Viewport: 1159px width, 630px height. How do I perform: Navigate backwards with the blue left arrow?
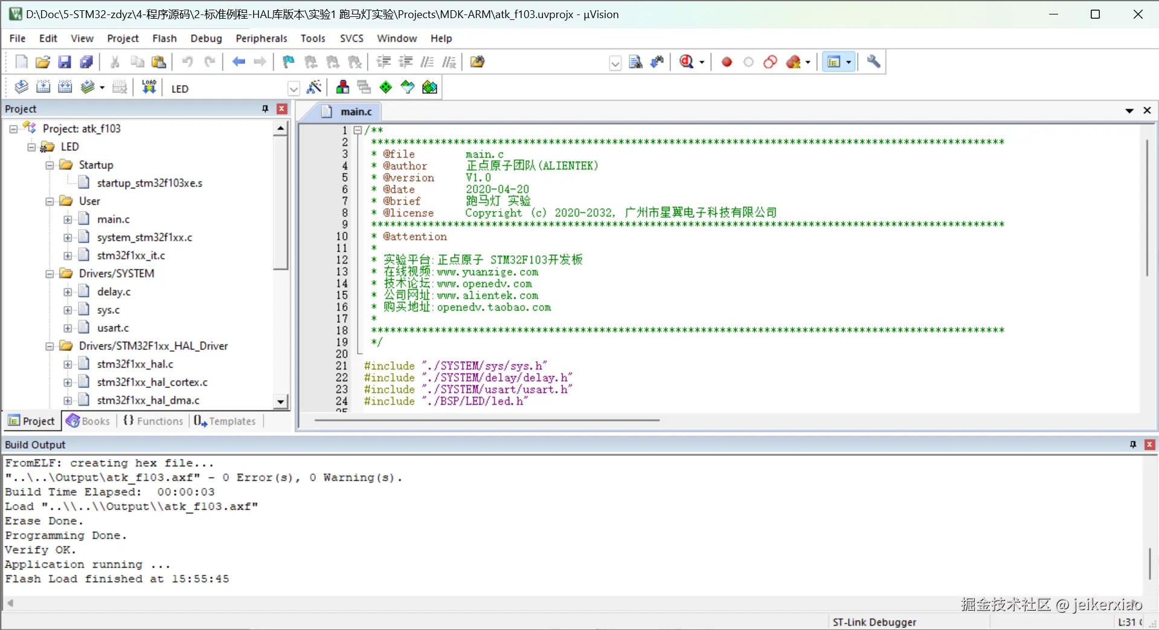coord(239,62)
